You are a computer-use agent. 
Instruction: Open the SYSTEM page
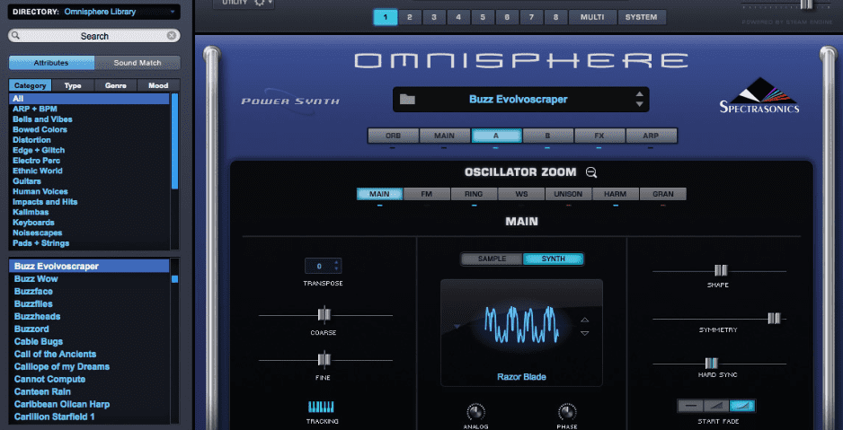pyautogui.click(x=642, y=17)
